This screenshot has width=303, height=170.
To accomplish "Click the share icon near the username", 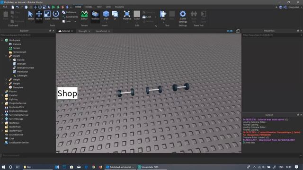I will pyautogui.click(x=285, y=7).
